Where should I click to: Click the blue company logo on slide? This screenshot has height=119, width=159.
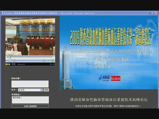[104, 78]
